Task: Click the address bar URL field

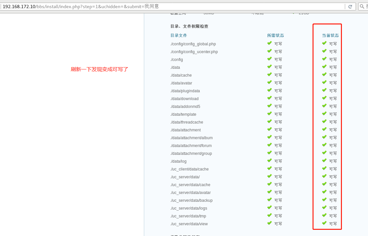Action: (173, 7)
